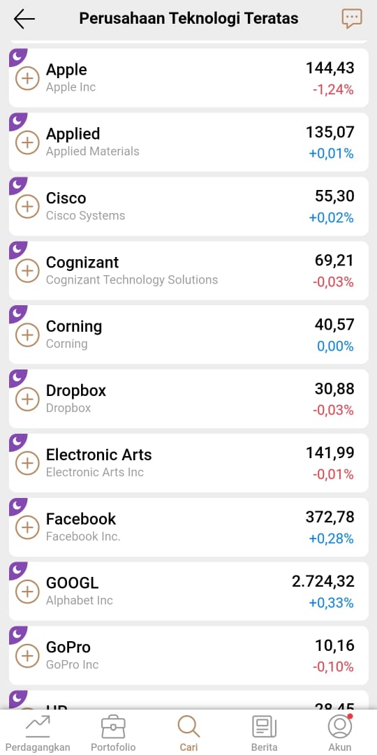Open Cognizant Technology Solutions stock details
Screen dimensions: 377x755
(x=188, y=270)
